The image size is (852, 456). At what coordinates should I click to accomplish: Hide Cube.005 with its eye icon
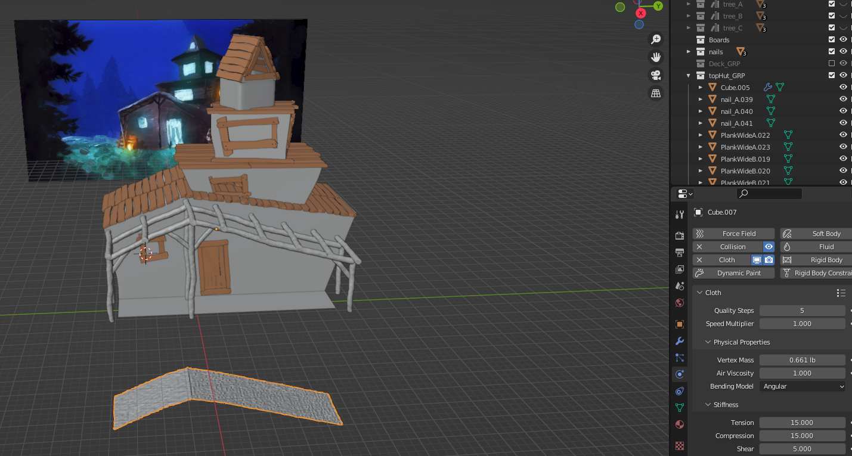point(843,87)
